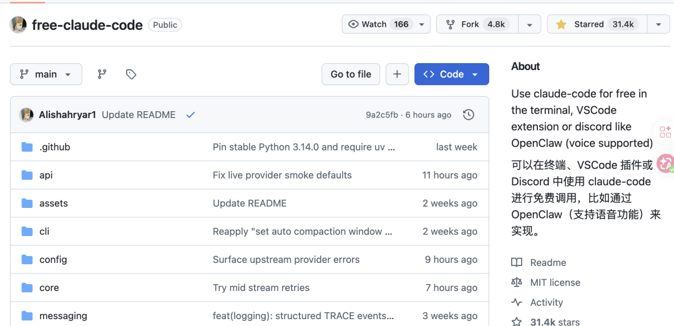Open the Fork options dropdown arrow

click(530, 24)
